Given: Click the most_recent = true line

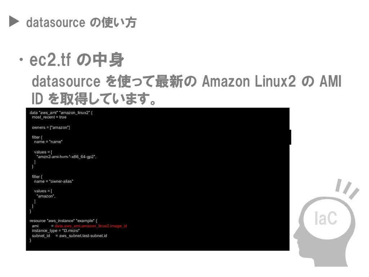Looking at the screenshot, I should pyautogui.click(x=49, y=117).
